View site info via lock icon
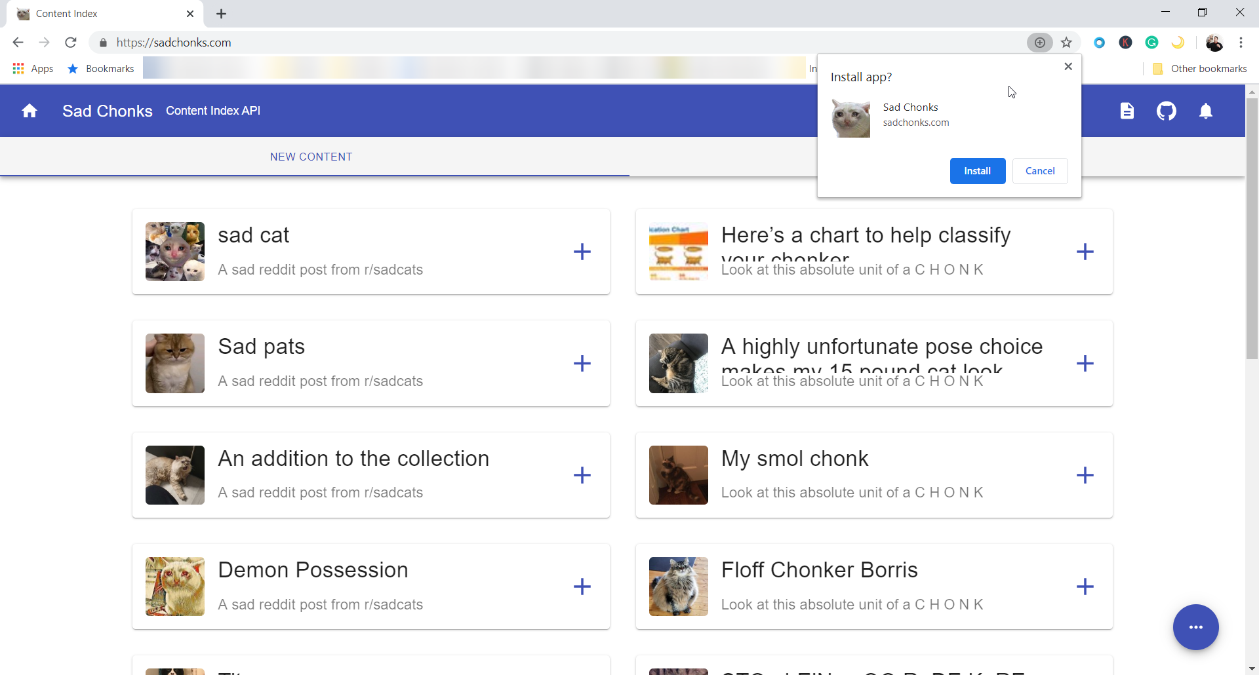 pos(103,43)
